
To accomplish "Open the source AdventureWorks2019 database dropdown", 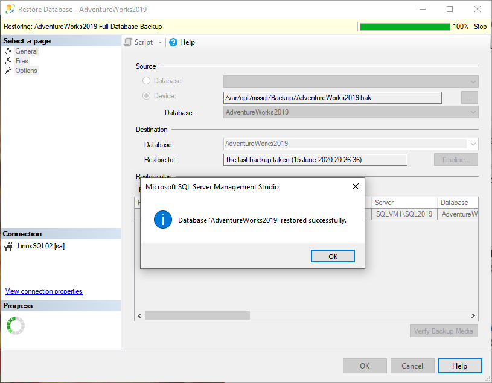I will pos(351,112).
